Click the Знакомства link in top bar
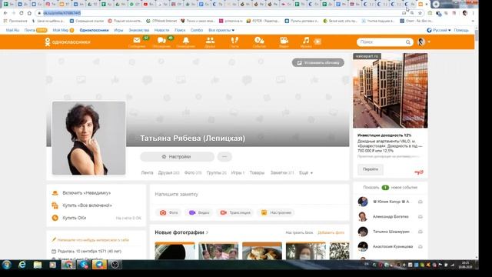Image resolution: width=492 pixels, height=277 pixels. tap(138, 30)
